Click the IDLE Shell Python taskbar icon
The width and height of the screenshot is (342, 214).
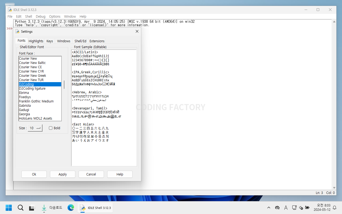coord(95,208)
